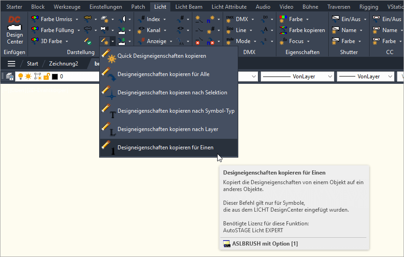Choose Designeigenschaften kopieren nach Layer
The width and height of the screenshot is (404, 257).
[168, 129]
